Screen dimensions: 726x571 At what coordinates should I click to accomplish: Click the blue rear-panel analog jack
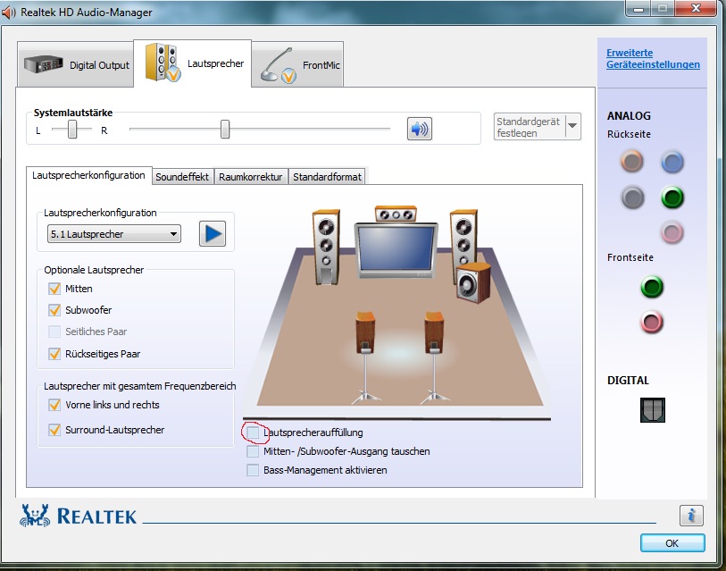click(672, 162)
